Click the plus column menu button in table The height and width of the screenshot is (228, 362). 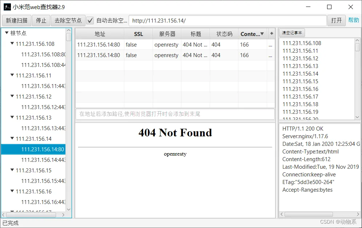(271, 33)
